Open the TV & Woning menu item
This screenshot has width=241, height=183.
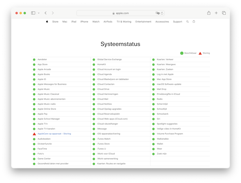[124, 22]
